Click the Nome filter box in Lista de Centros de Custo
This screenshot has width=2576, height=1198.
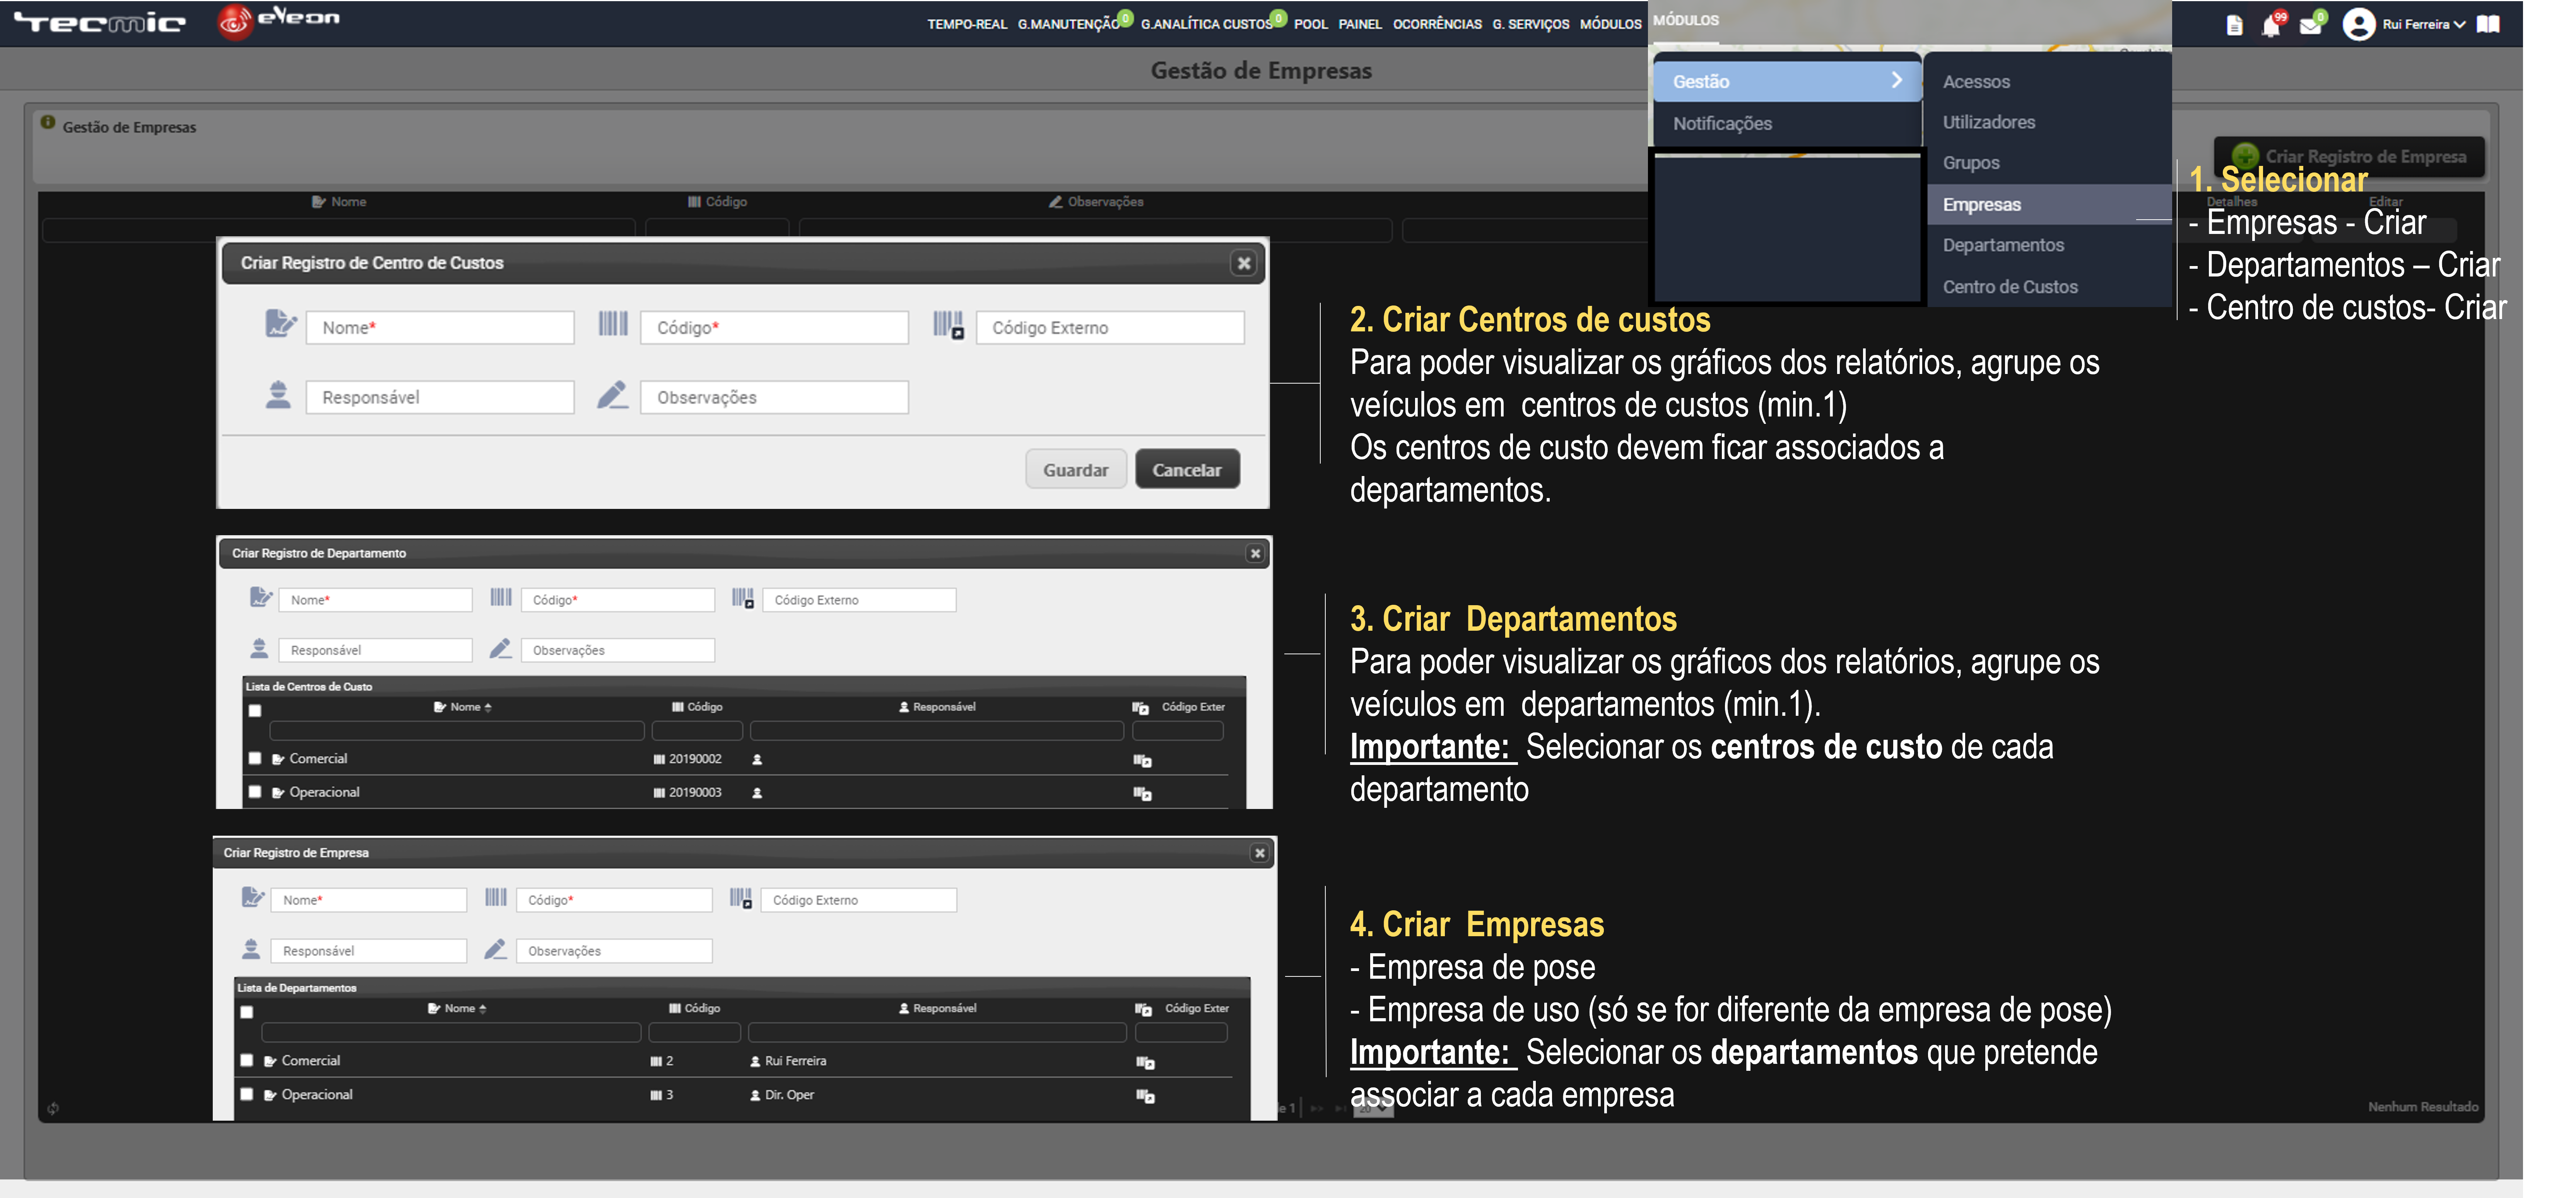[456, 731]
